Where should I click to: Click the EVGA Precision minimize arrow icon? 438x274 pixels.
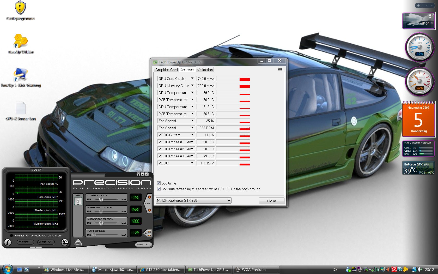143,174
